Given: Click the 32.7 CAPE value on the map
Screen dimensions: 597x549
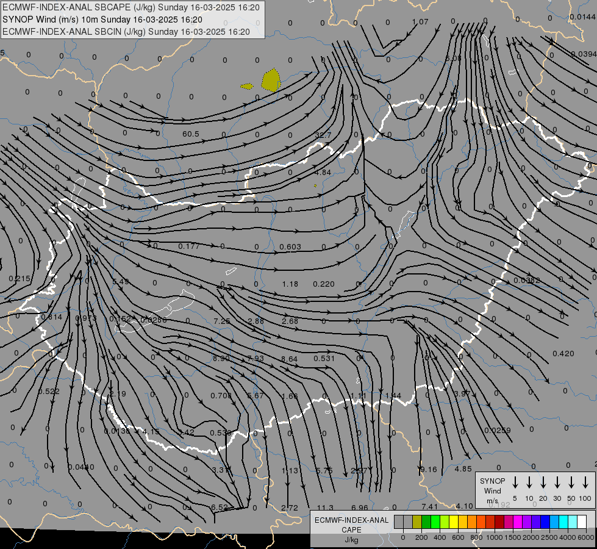Looking at the screenshot, I should tap(323, 135).
